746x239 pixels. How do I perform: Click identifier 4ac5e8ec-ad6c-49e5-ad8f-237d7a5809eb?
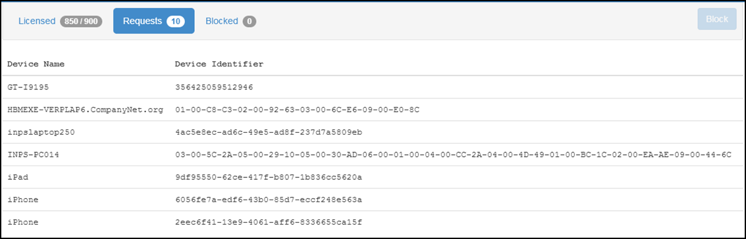(x=269, y=132)
